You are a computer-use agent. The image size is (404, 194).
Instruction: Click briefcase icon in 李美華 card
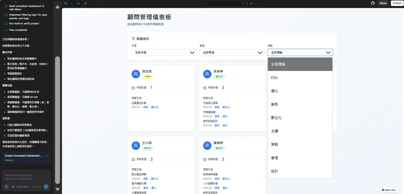[x=205, y=88]
